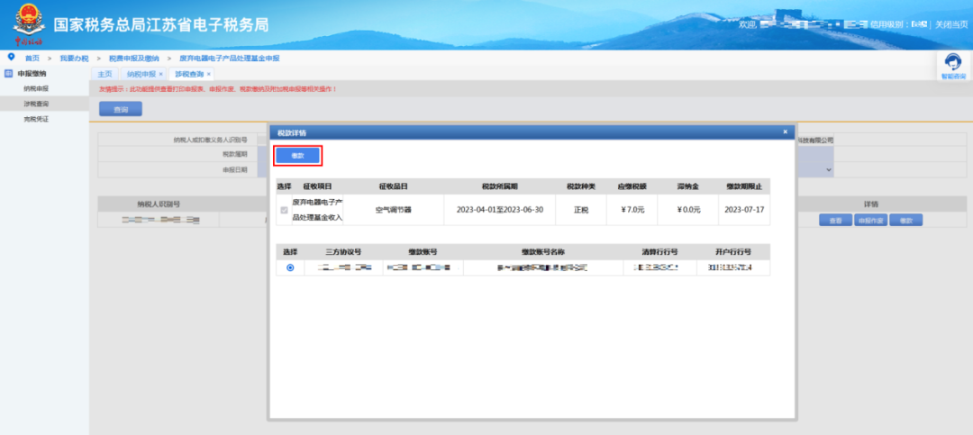Click the 空气调节器 cell

click(x=394, y=210)
